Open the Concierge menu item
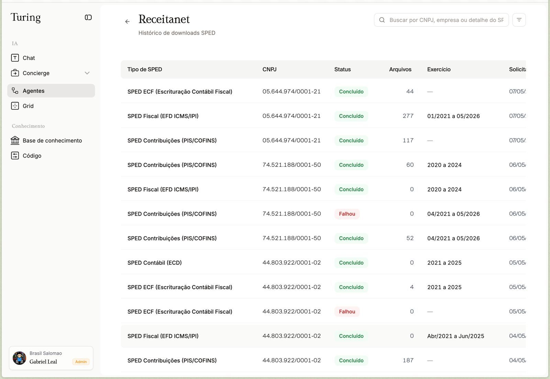Image resolution: width=550 pixels, height=379 pixels. tap(51, 73)
